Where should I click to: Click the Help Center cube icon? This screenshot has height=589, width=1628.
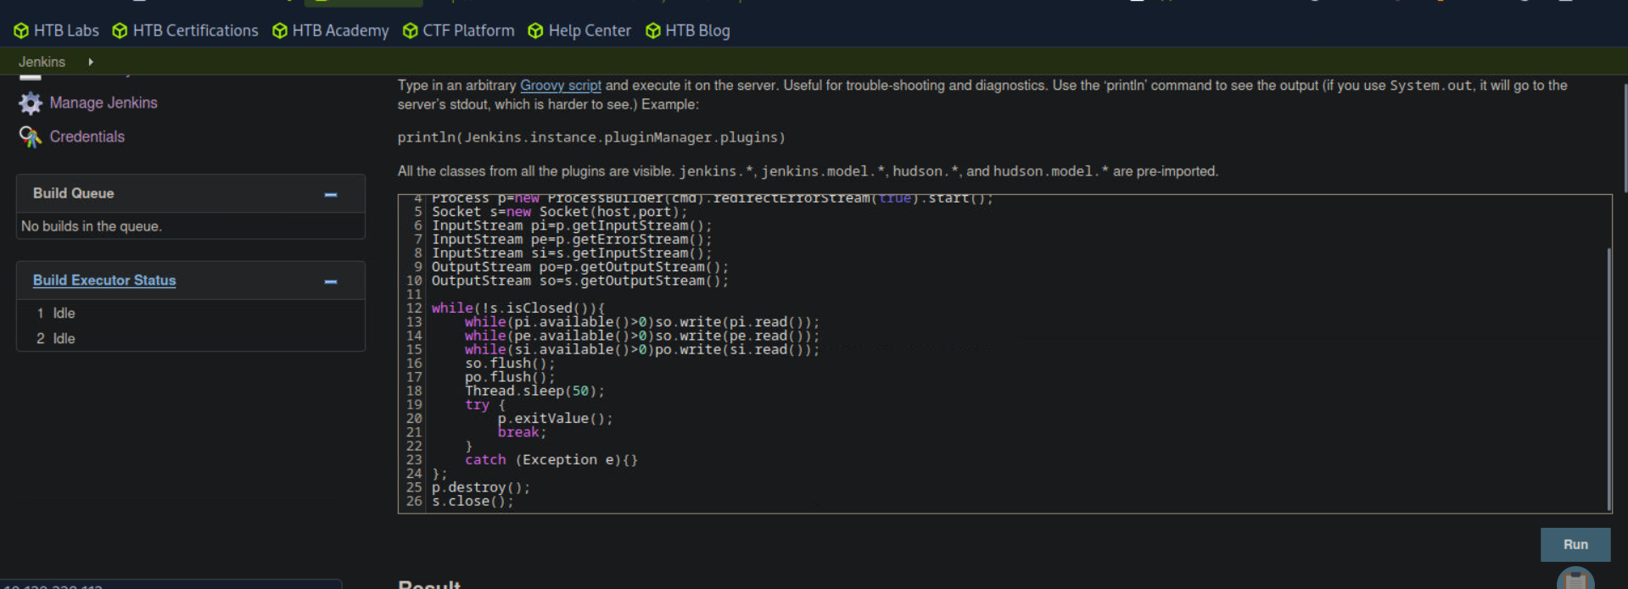(535, 31)
